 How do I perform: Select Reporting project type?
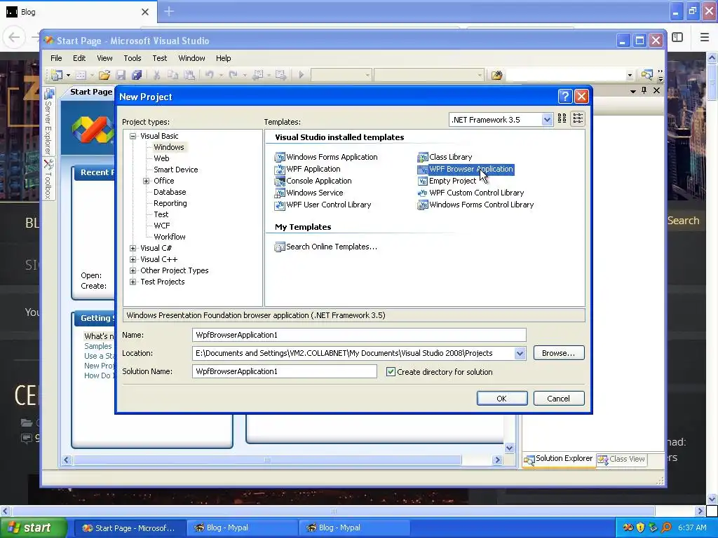pyautogui.click(x=170, y=203)
